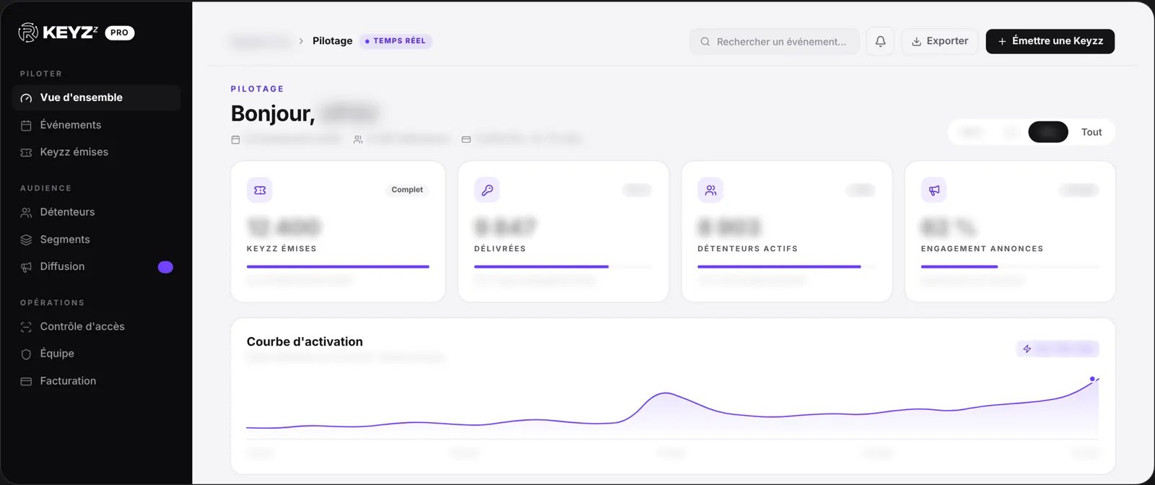Open Facturation settings

pyautogui.click(x=96, y=381)
